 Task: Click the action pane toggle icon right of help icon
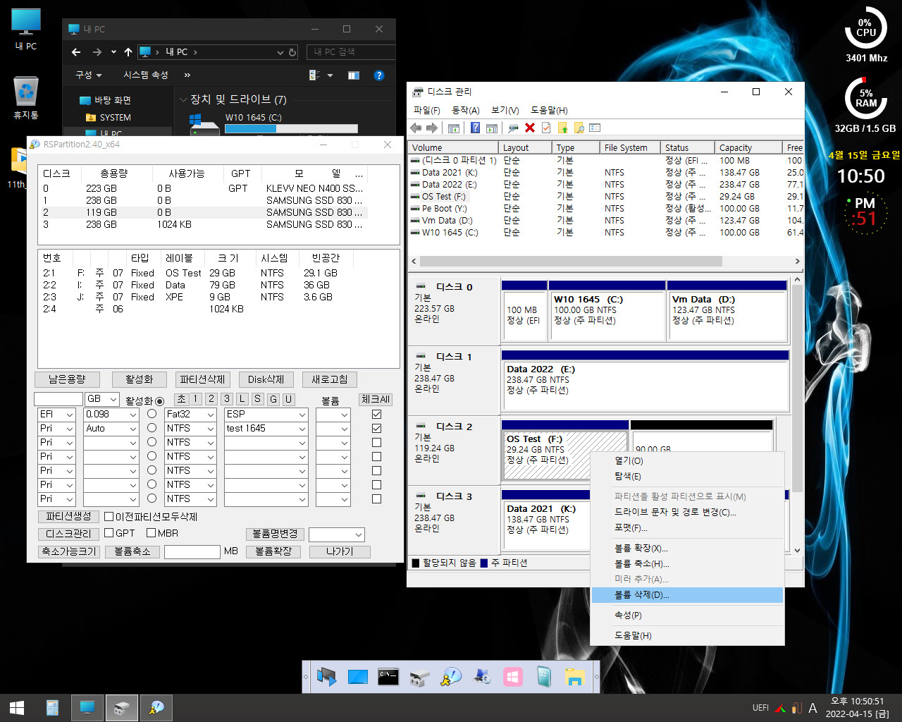492,128
